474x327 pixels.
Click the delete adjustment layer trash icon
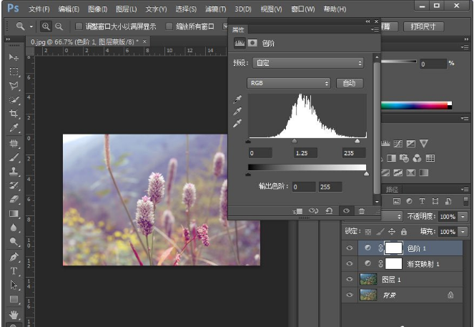[x=362, y=211]
